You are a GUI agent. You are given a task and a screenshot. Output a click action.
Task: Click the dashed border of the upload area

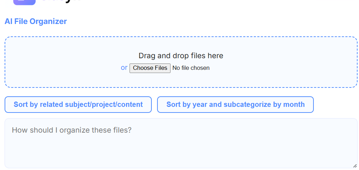[181, 37]
